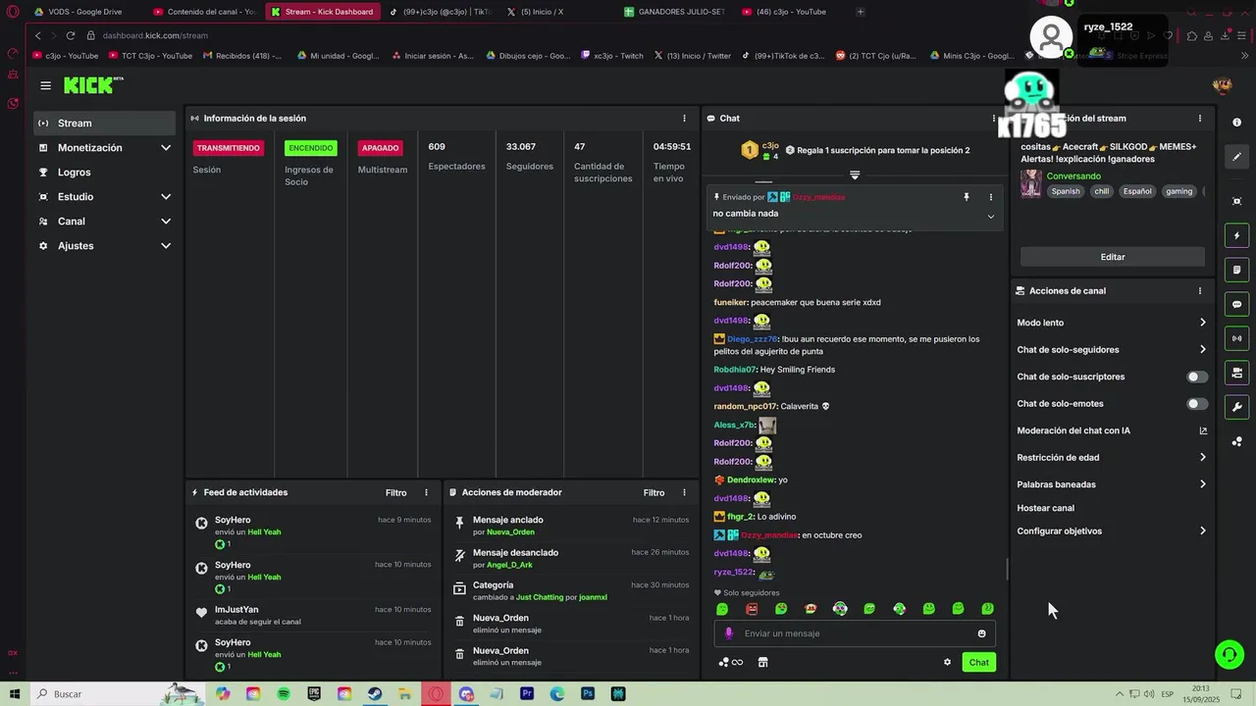Open the Stream sidebar page
The width and height of the screenshot is (1256, 706).
[104, 123]
